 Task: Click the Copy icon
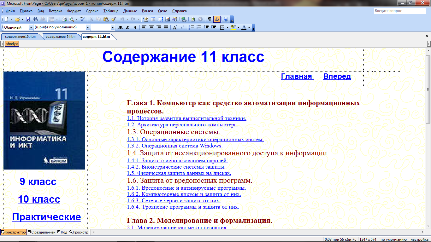pyautogui.click(x=98, y=19)
